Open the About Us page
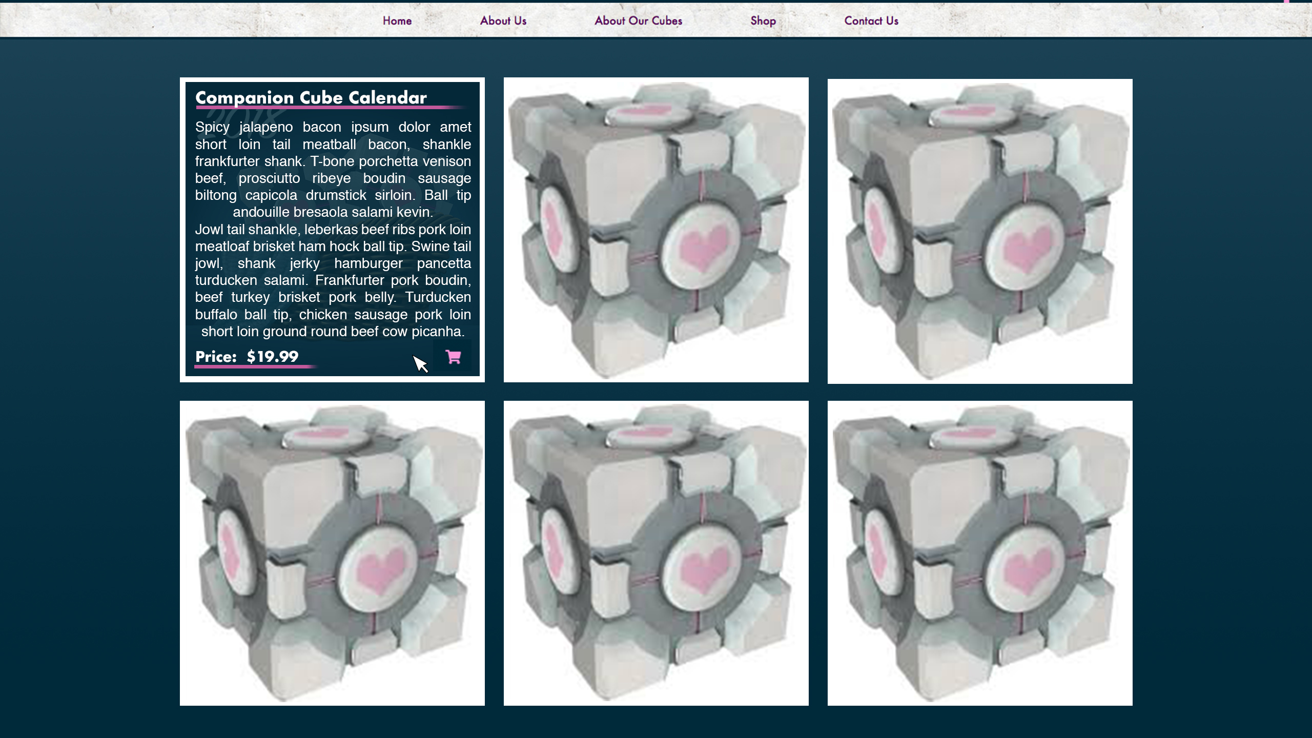1312x738 pixels. [503, 21]
